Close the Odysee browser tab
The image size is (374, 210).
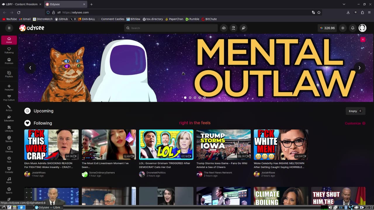tap(84, 4)
